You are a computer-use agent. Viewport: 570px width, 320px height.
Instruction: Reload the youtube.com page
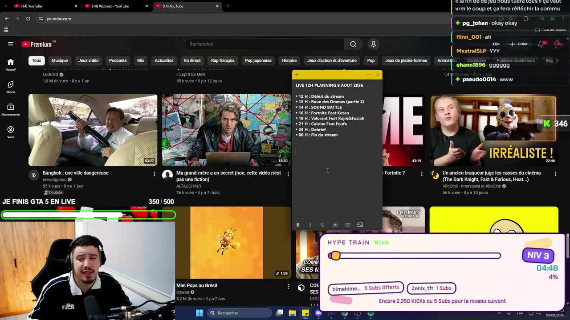pos(28,19)
